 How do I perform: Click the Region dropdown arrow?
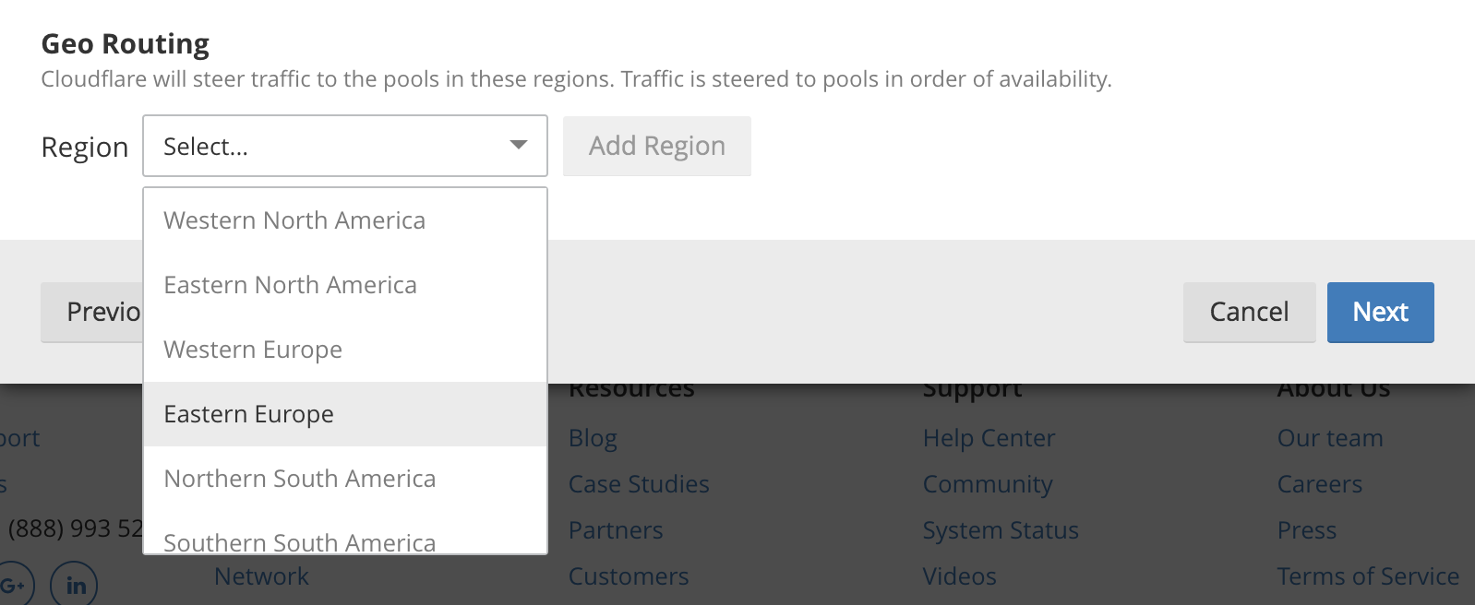[519, 145]
